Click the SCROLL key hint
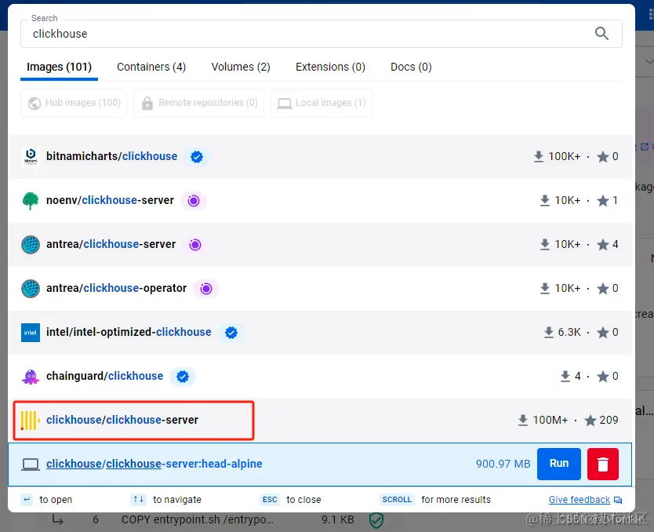The image size is (654, 532). [x=397, y=500]
